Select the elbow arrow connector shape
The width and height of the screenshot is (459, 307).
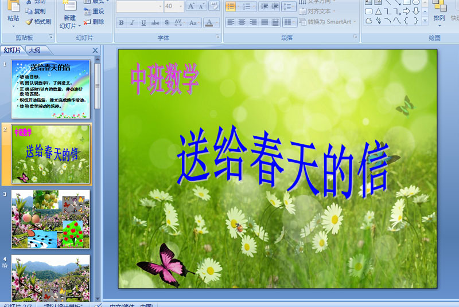click(397, 11)
